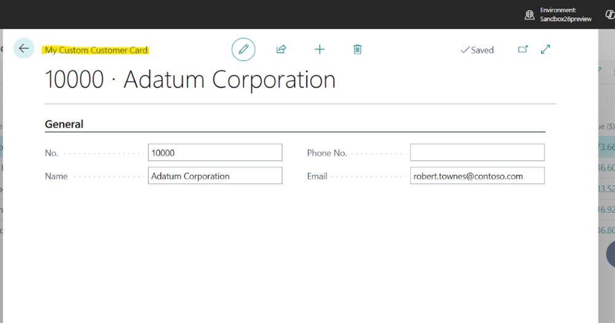Click the Environment Sandbox26preview label
This screenshot has width=615, height=323.
pyautogui.click(x=566, y=15)
